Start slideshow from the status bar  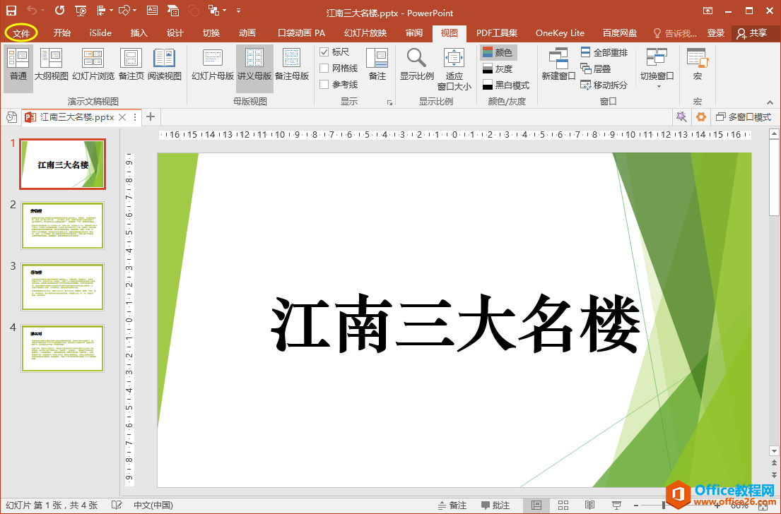coord(594,505)
